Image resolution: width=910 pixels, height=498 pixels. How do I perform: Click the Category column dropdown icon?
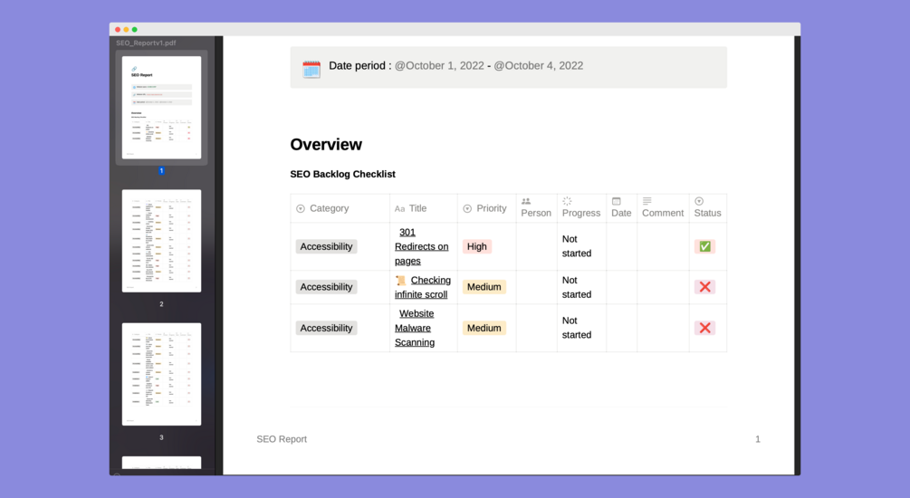(x=300, y=208)
